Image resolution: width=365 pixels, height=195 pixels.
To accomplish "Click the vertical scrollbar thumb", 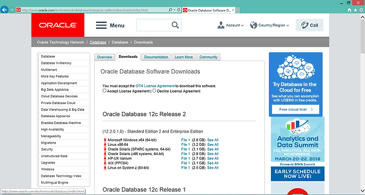I will click(x=362, y=36).
